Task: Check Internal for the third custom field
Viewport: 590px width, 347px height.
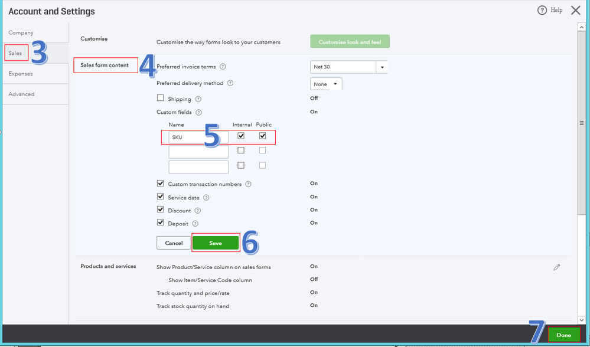Action: [241, 165]
